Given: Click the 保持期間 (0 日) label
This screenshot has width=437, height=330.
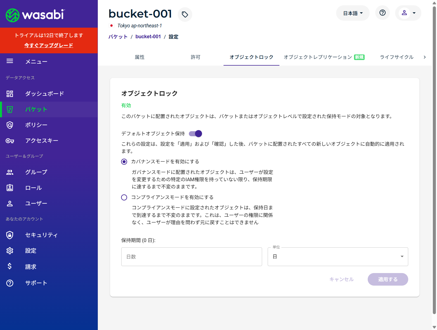Looking at the screenshot, I should [138, 240].
